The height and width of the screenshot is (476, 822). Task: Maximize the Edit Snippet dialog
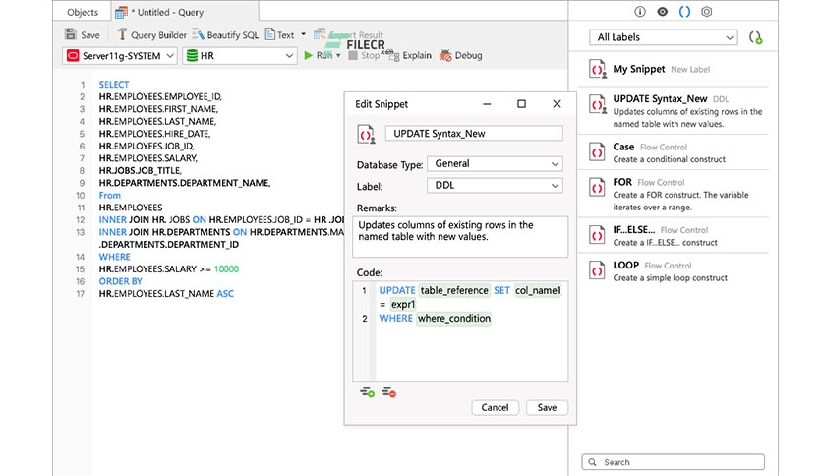(x=521, y=104)
